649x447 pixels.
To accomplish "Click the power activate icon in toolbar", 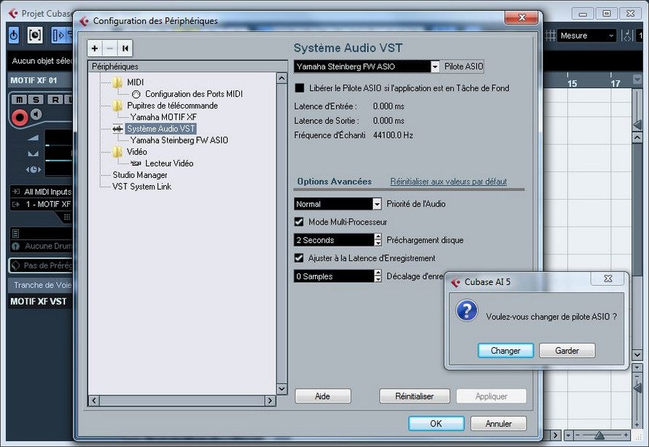I will point(14,35).
